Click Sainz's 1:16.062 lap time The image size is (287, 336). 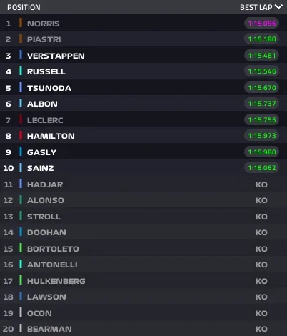click(x=262, y=168)
